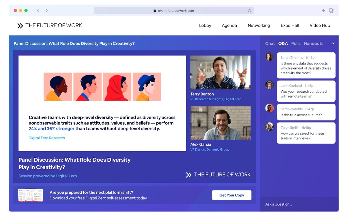Open Networking from the top navigation

(259, 25)
